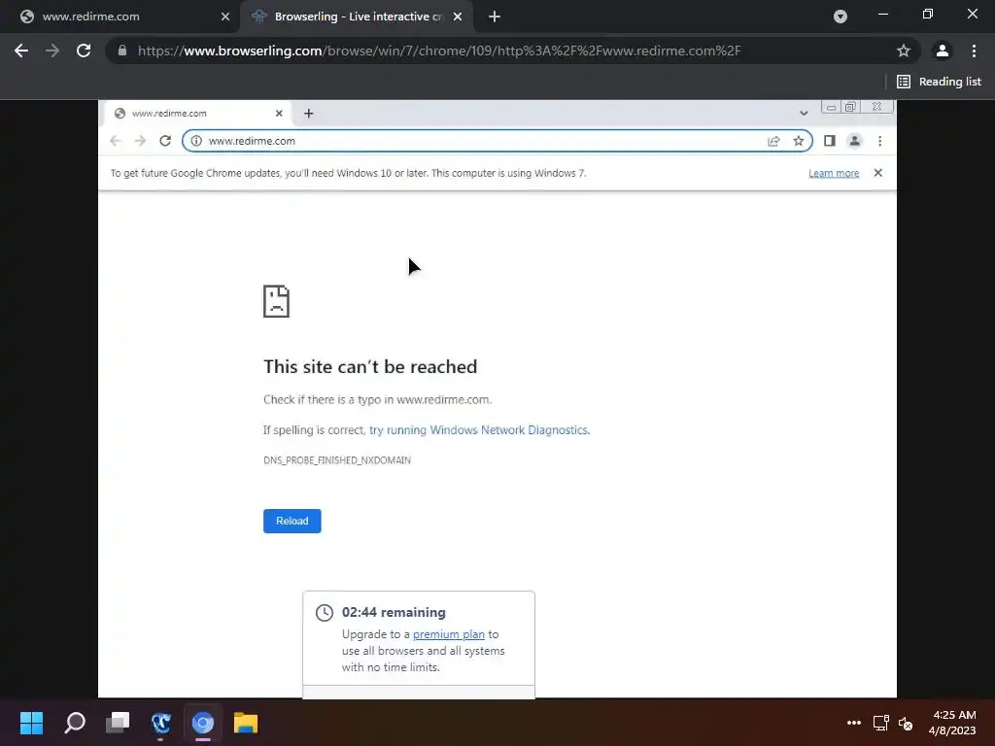The height and width of the screenshot is (746, 995).
Task: Add a new tab in the inner Chrome
Action: point(308,114)
